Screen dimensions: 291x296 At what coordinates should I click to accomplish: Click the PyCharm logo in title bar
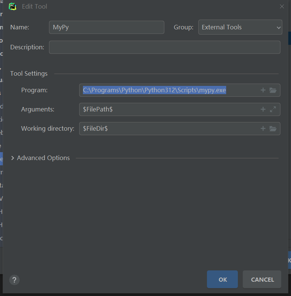coord(12,6)
